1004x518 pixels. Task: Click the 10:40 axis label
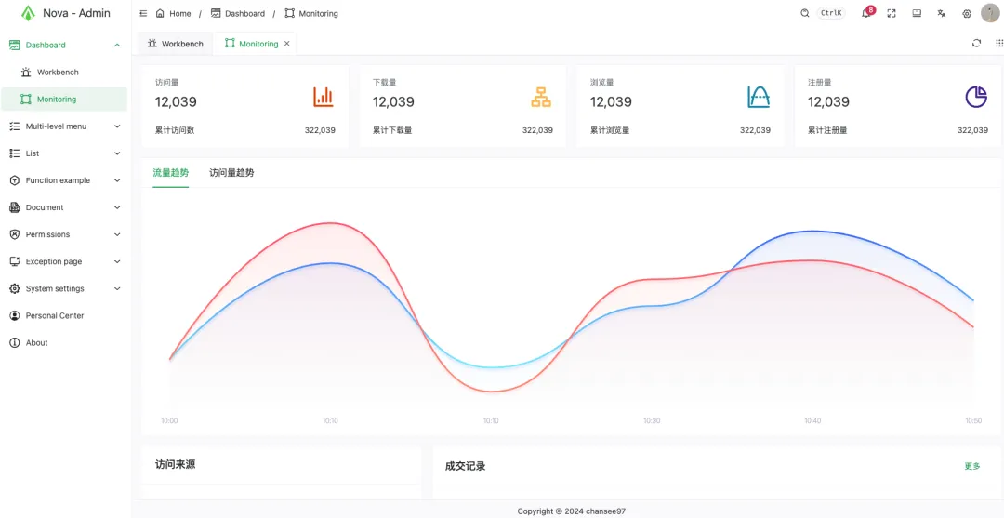tap(812, 420)
